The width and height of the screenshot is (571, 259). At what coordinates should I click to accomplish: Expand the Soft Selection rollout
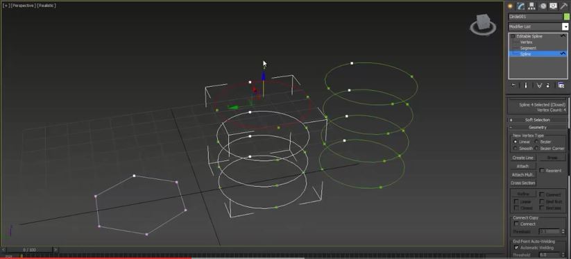coord(538,120)
